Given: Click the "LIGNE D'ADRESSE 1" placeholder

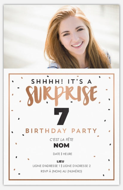Looking at the screenshot, I should 47,166.
